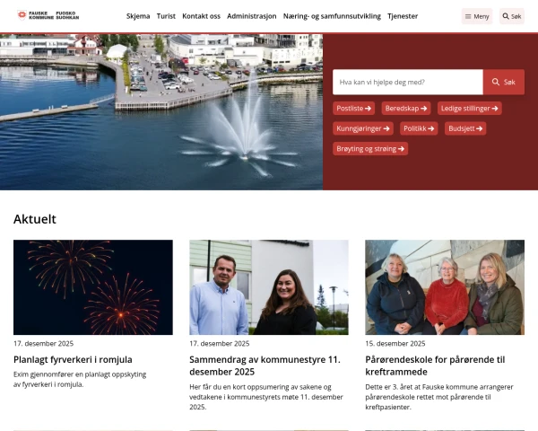Click the red Søk button beside the search field
The width and height of the screenshot is (538, 431).
coord(504,82)
